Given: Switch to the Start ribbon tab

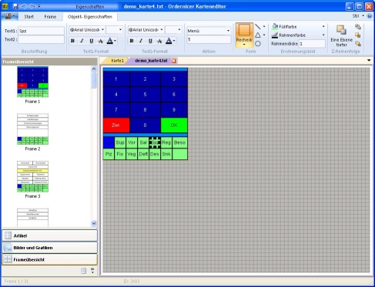Looking at the screenshot, I should pos(28,17).
